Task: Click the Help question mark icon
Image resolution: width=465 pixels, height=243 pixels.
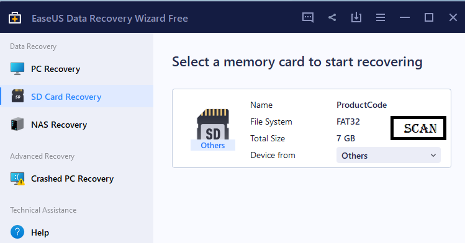Action: pyautogui.click(x=17, y=232)
